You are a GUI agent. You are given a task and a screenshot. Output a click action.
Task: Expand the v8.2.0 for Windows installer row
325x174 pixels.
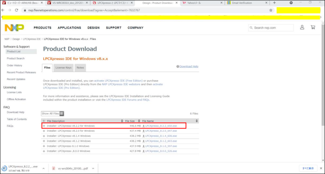coord(44,131)
